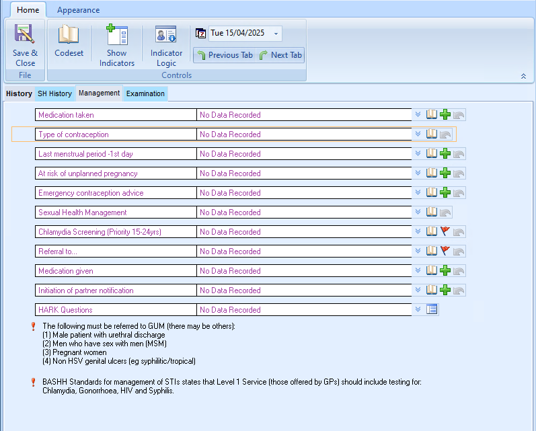Expand Last menstrual period history chevron

[x=418, y=153]
